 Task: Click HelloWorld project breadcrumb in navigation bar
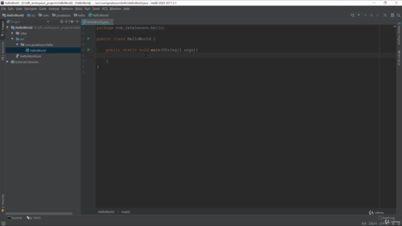tap(13, 15)
